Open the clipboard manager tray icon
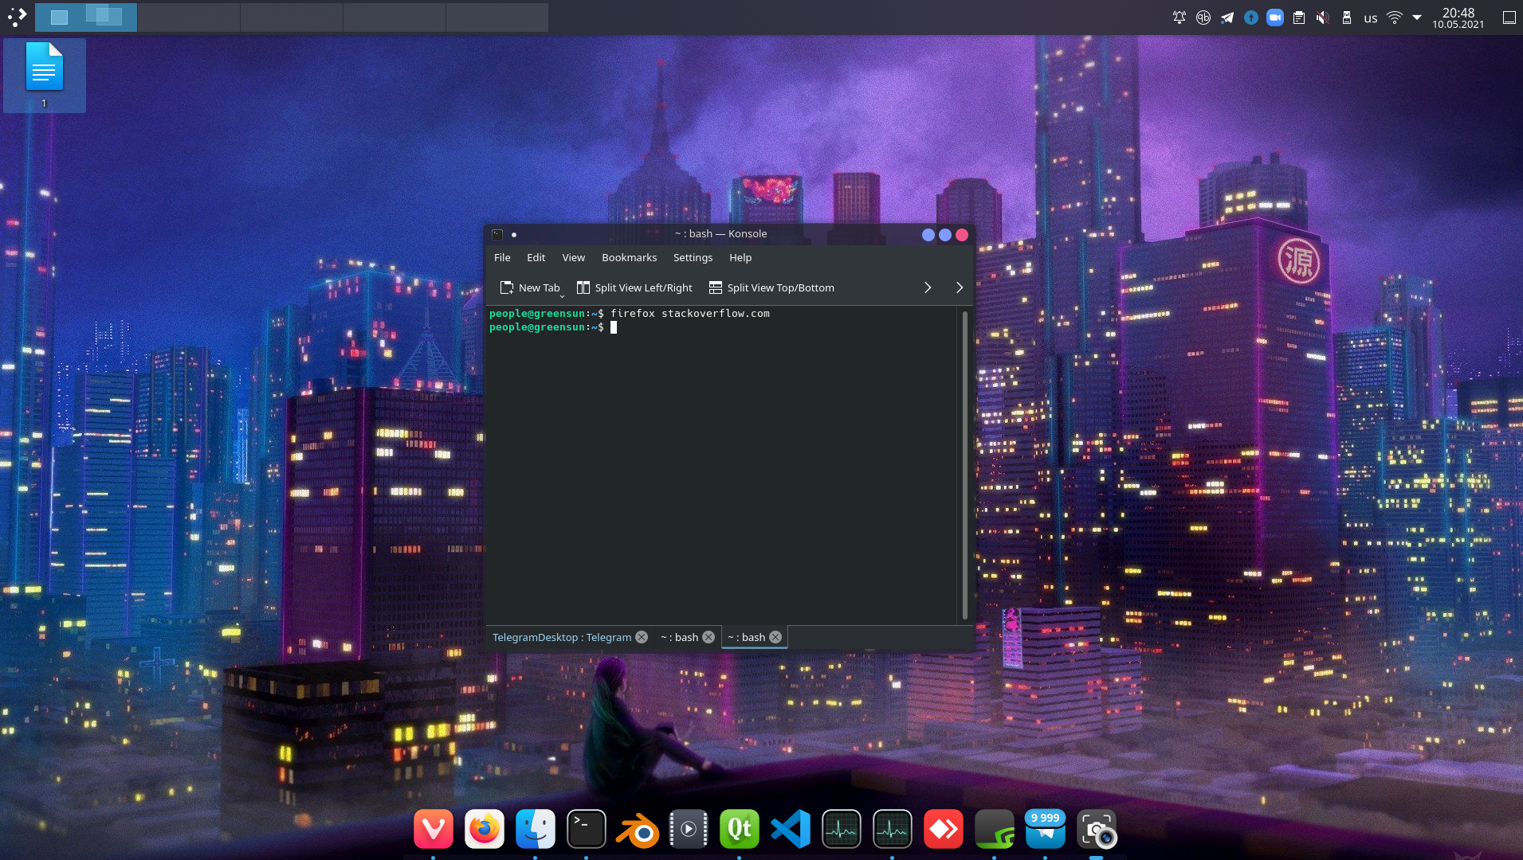Screen dimensions: 1523x860 click(x=1299, y=18)
